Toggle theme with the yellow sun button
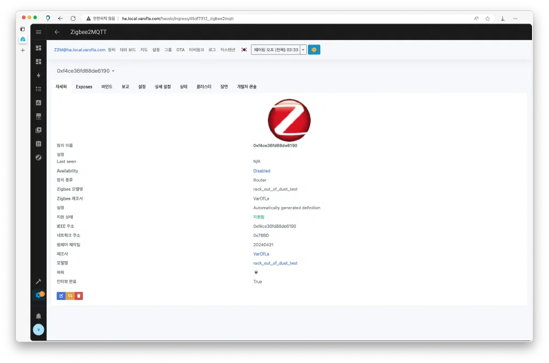 (x=314, y=50)
